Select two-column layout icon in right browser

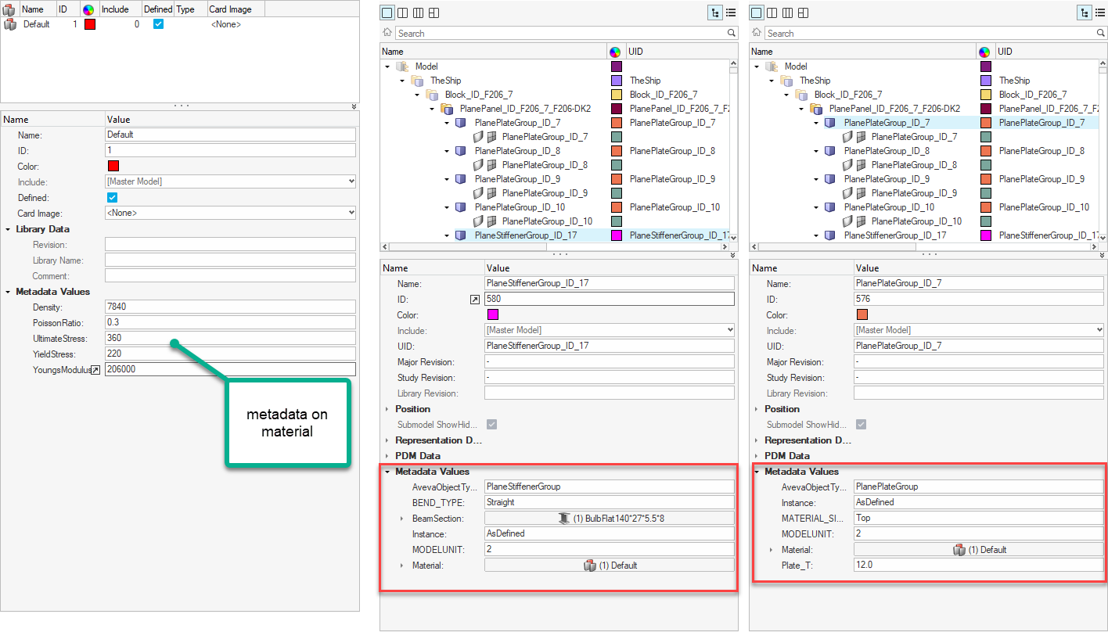click(x=772, y=13)
